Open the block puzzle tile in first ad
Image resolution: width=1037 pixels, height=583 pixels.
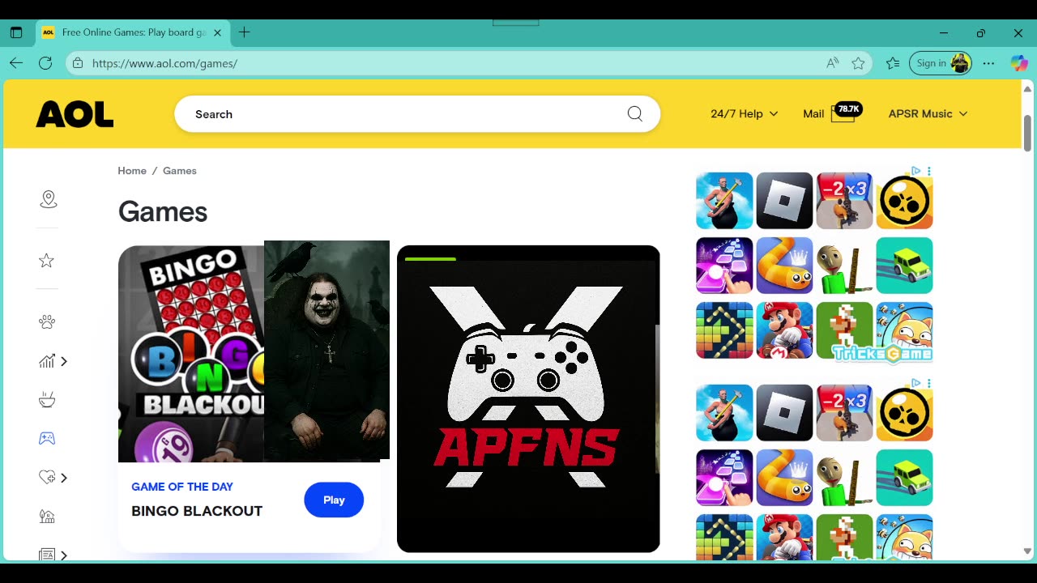[724, 330]
